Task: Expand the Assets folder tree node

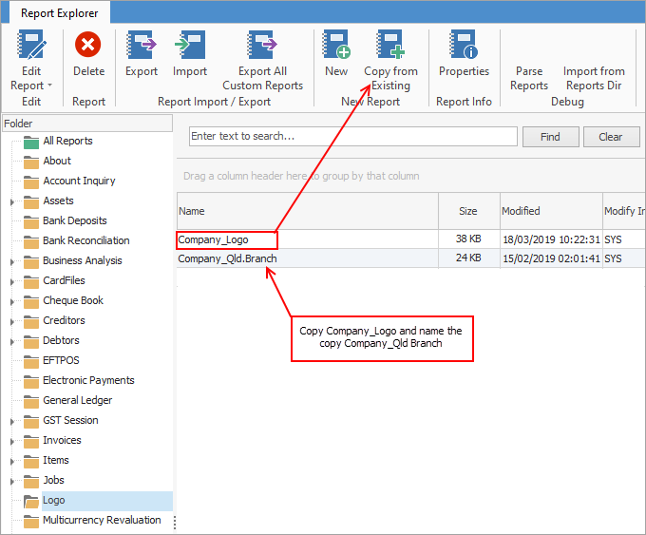Action: [x=11, y=201]
